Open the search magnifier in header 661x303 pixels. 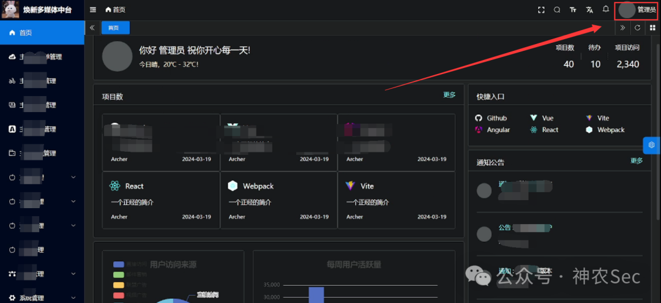coord(557,10)
